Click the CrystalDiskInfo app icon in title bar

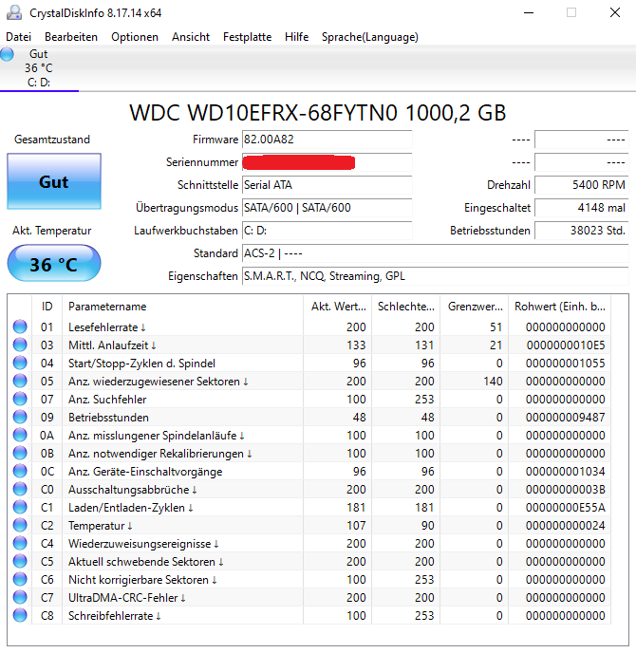14,13
